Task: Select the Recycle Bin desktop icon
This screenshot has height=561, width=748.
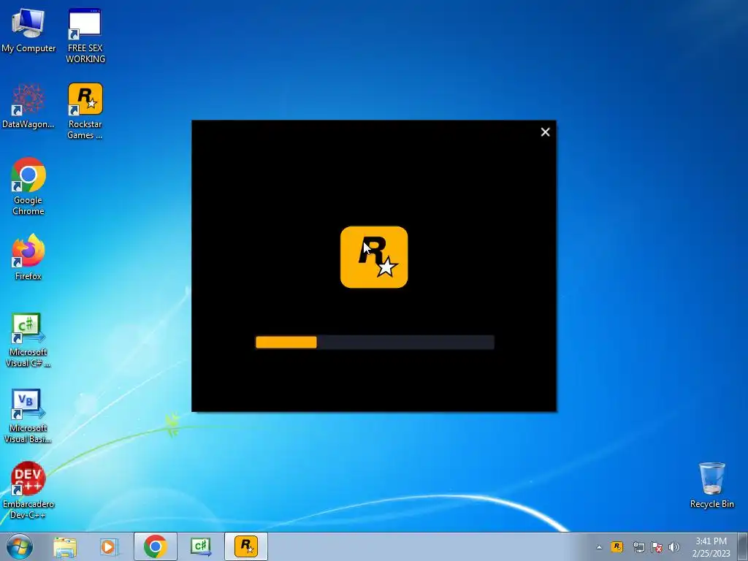Action: tap(711, 485)
